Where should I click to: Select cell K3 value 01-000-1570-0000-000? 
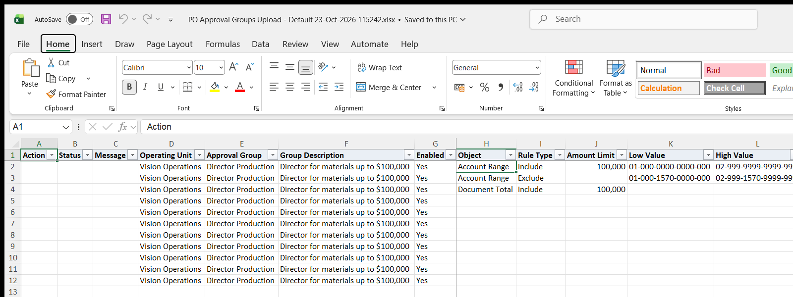[x=670, y=178]
